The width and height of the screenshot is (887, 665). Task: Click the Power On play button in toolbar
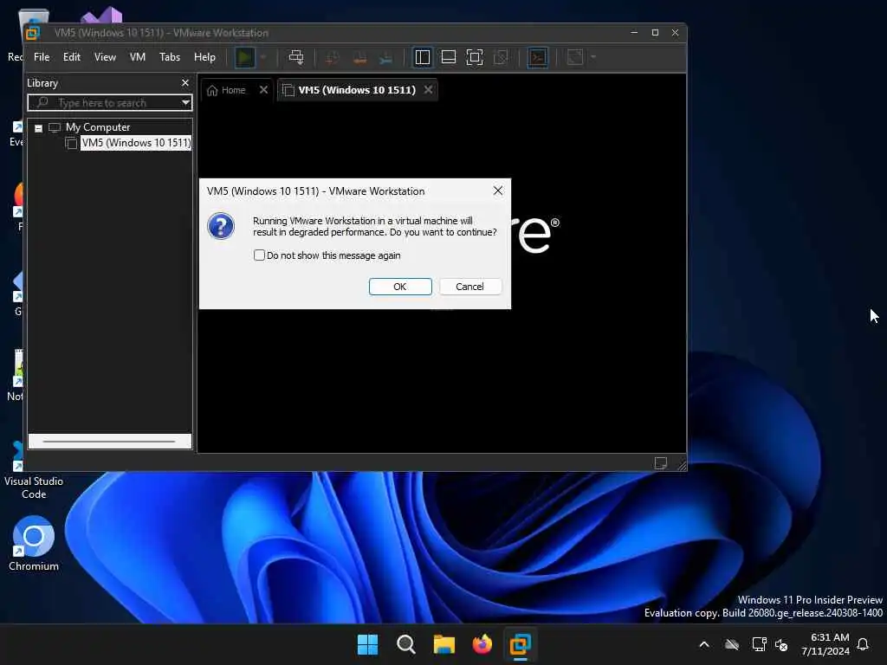[x=245, y=57]
